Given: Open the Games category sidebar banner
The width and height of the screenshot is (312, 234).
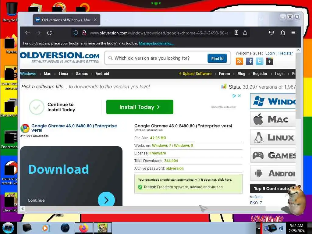Looking at the screenshot, I should [x=273, y=155].
